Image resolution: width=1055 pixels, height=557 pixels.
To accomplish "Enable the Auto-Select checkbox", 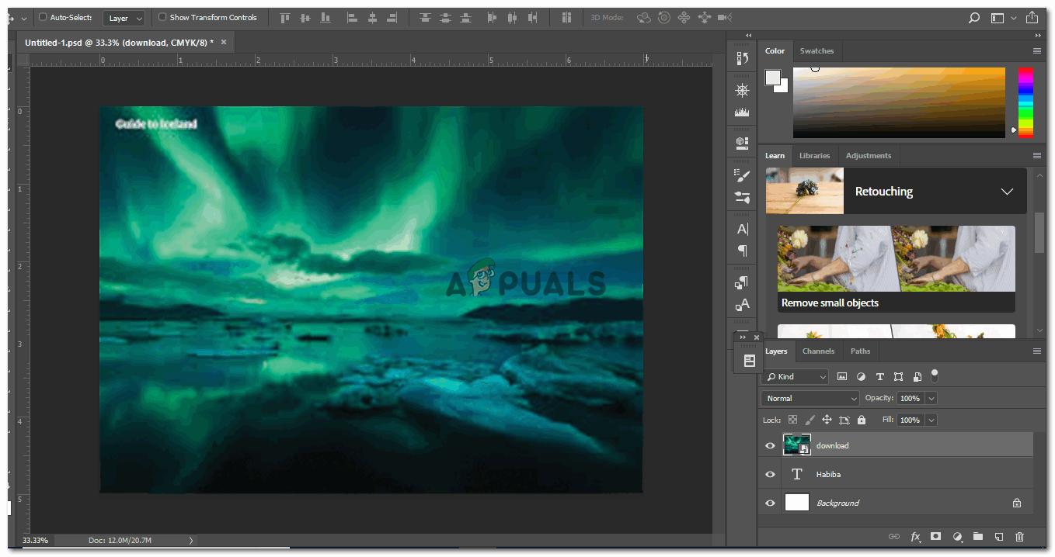I will point(43,17).
